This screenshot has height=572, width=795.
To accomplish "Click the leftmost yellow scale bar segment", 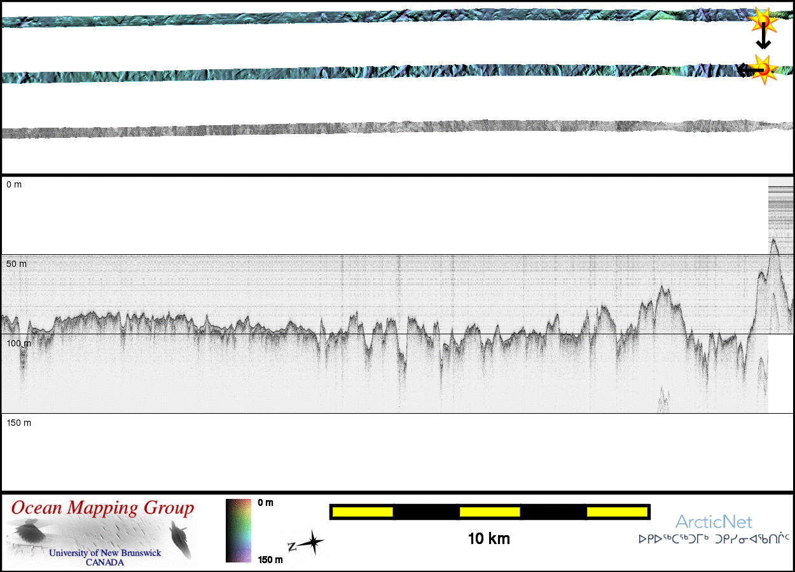I will [x=362, y=512].
